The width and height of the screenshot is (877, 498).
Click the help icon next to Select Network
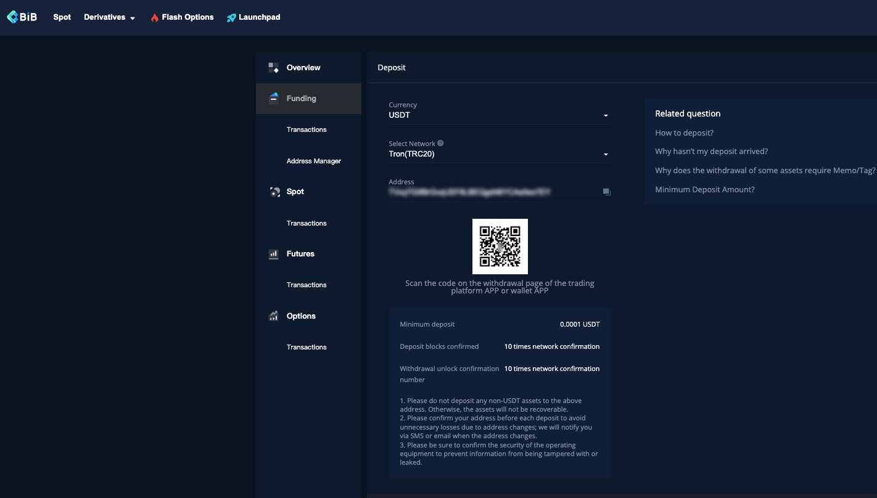440,143
